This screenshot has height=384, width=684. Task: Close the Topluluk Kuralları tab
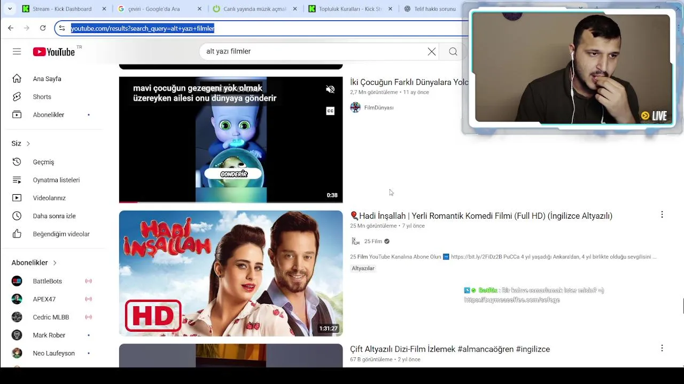point(390,9)
